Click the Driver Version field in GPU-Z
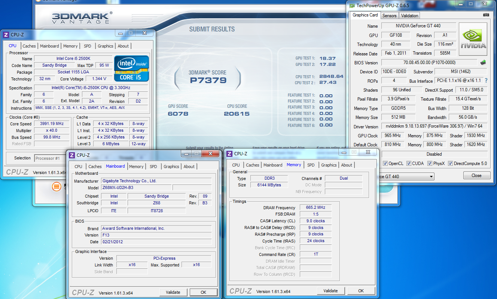 tap(434, 126)
